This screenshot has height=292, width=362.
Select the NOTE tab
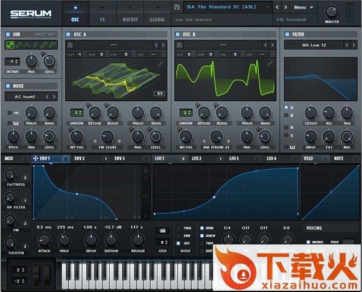pos(346,158)
